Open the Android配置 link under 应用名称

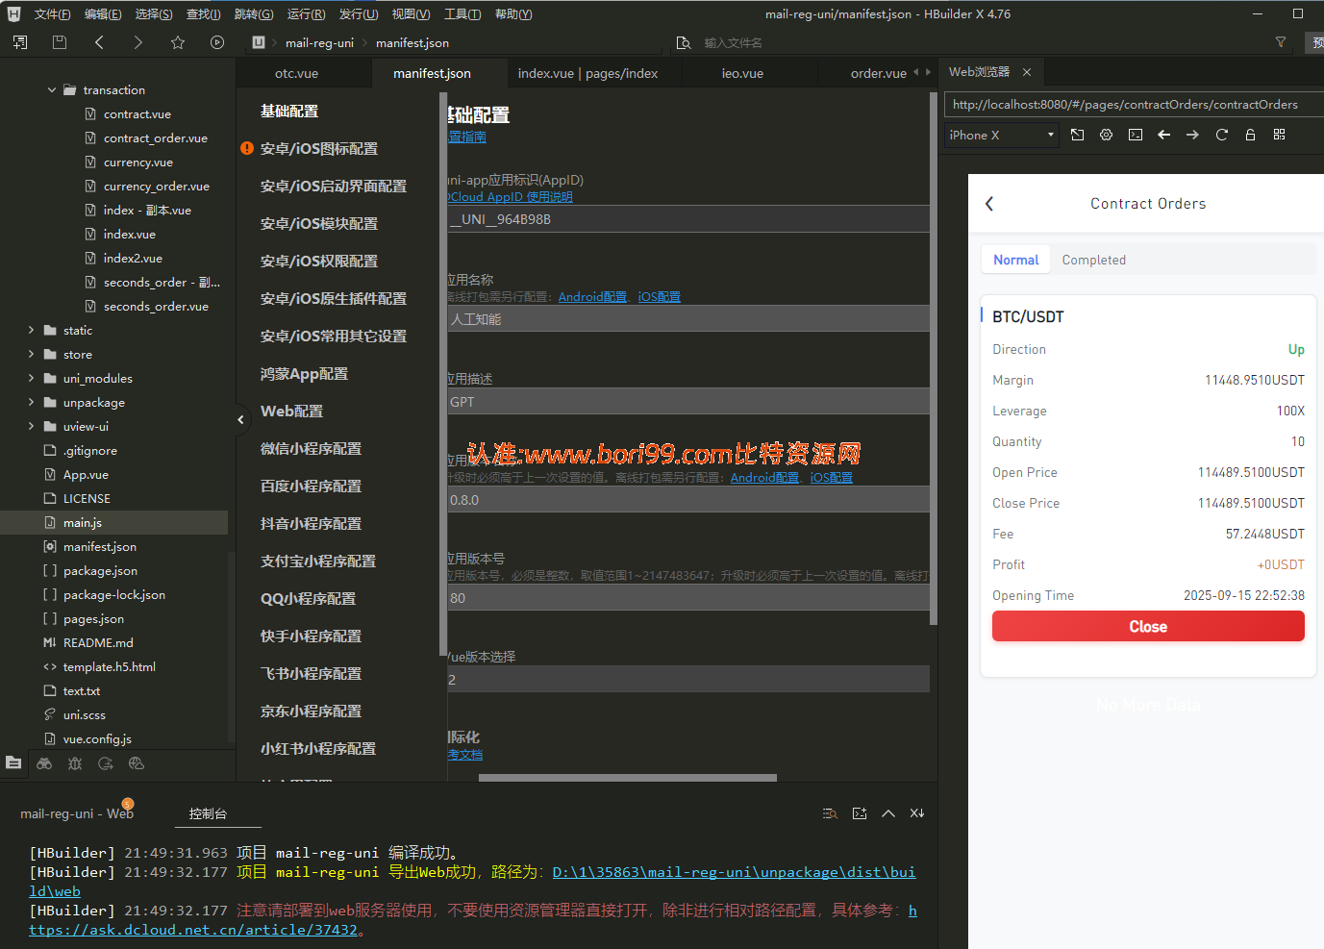click(x=592, y=297)
